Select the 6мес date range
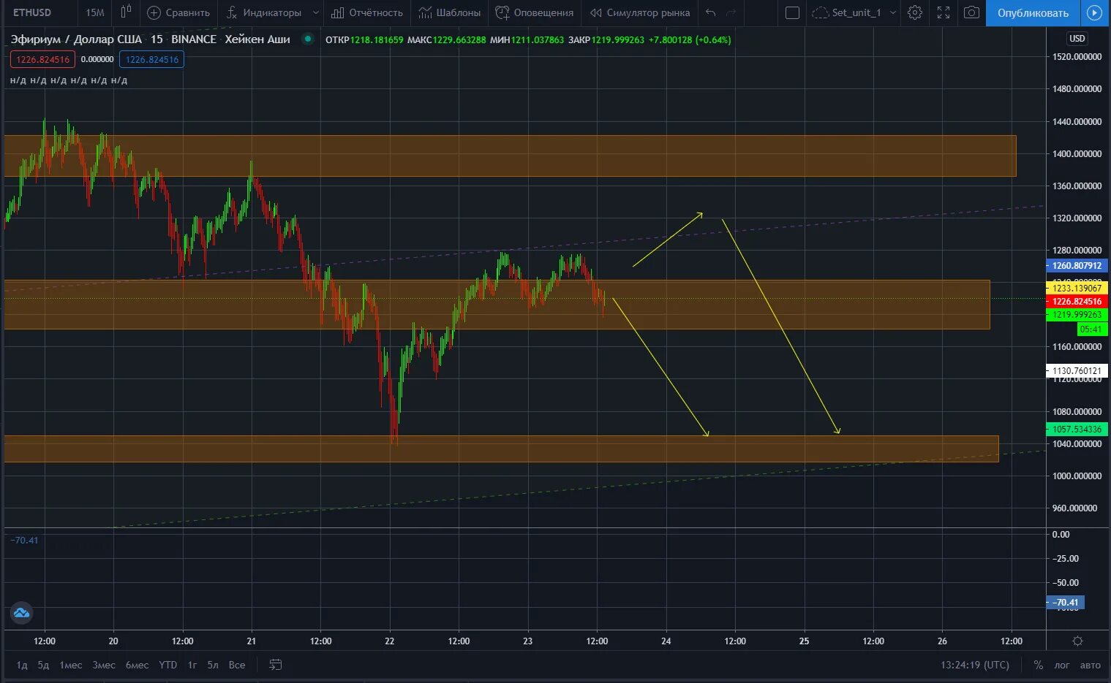The height and width of the screenshot is (683, 1111). click(x=137, y=665)
